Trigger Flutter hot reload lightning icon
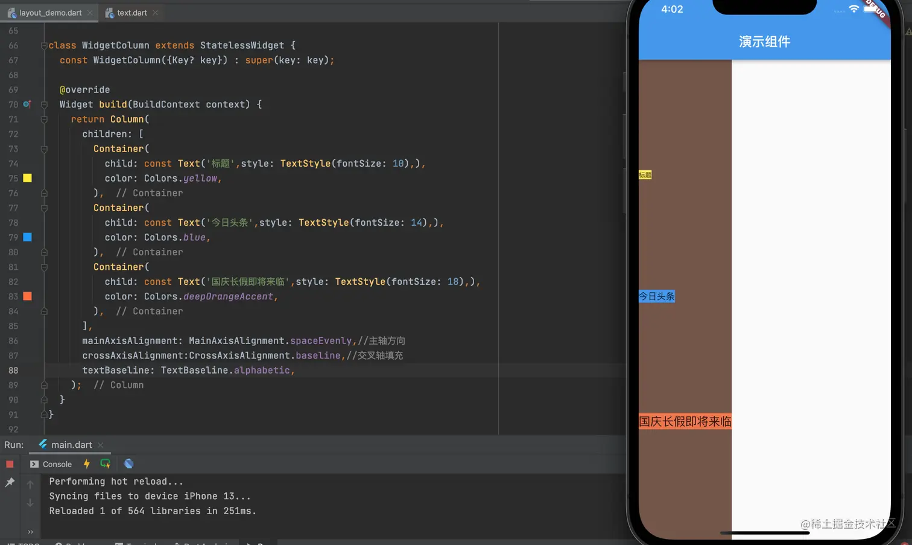 pyautogui.click(x=87, y=464)
